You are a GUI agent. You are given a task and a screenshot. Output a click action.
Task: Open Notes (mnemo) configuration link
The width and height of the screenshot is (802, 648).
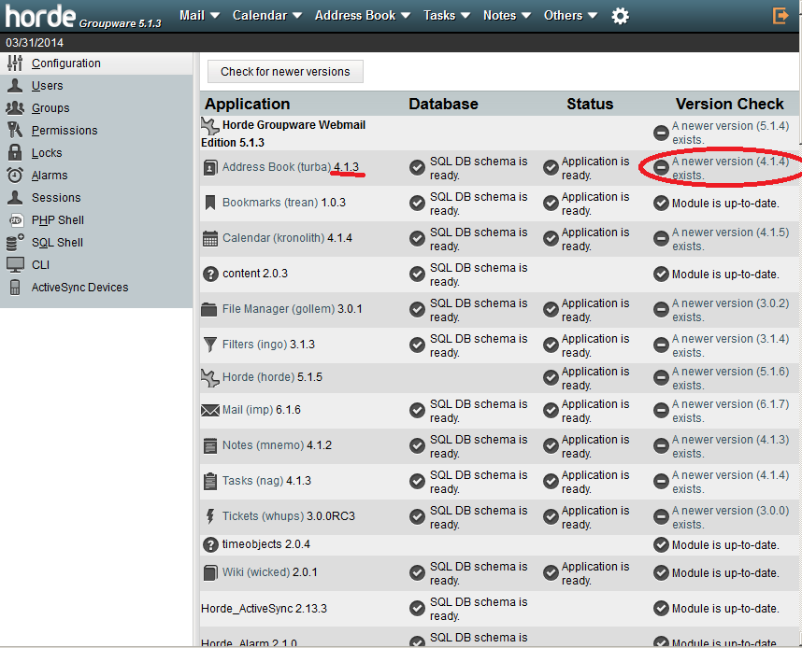click(x=264, y=445)
